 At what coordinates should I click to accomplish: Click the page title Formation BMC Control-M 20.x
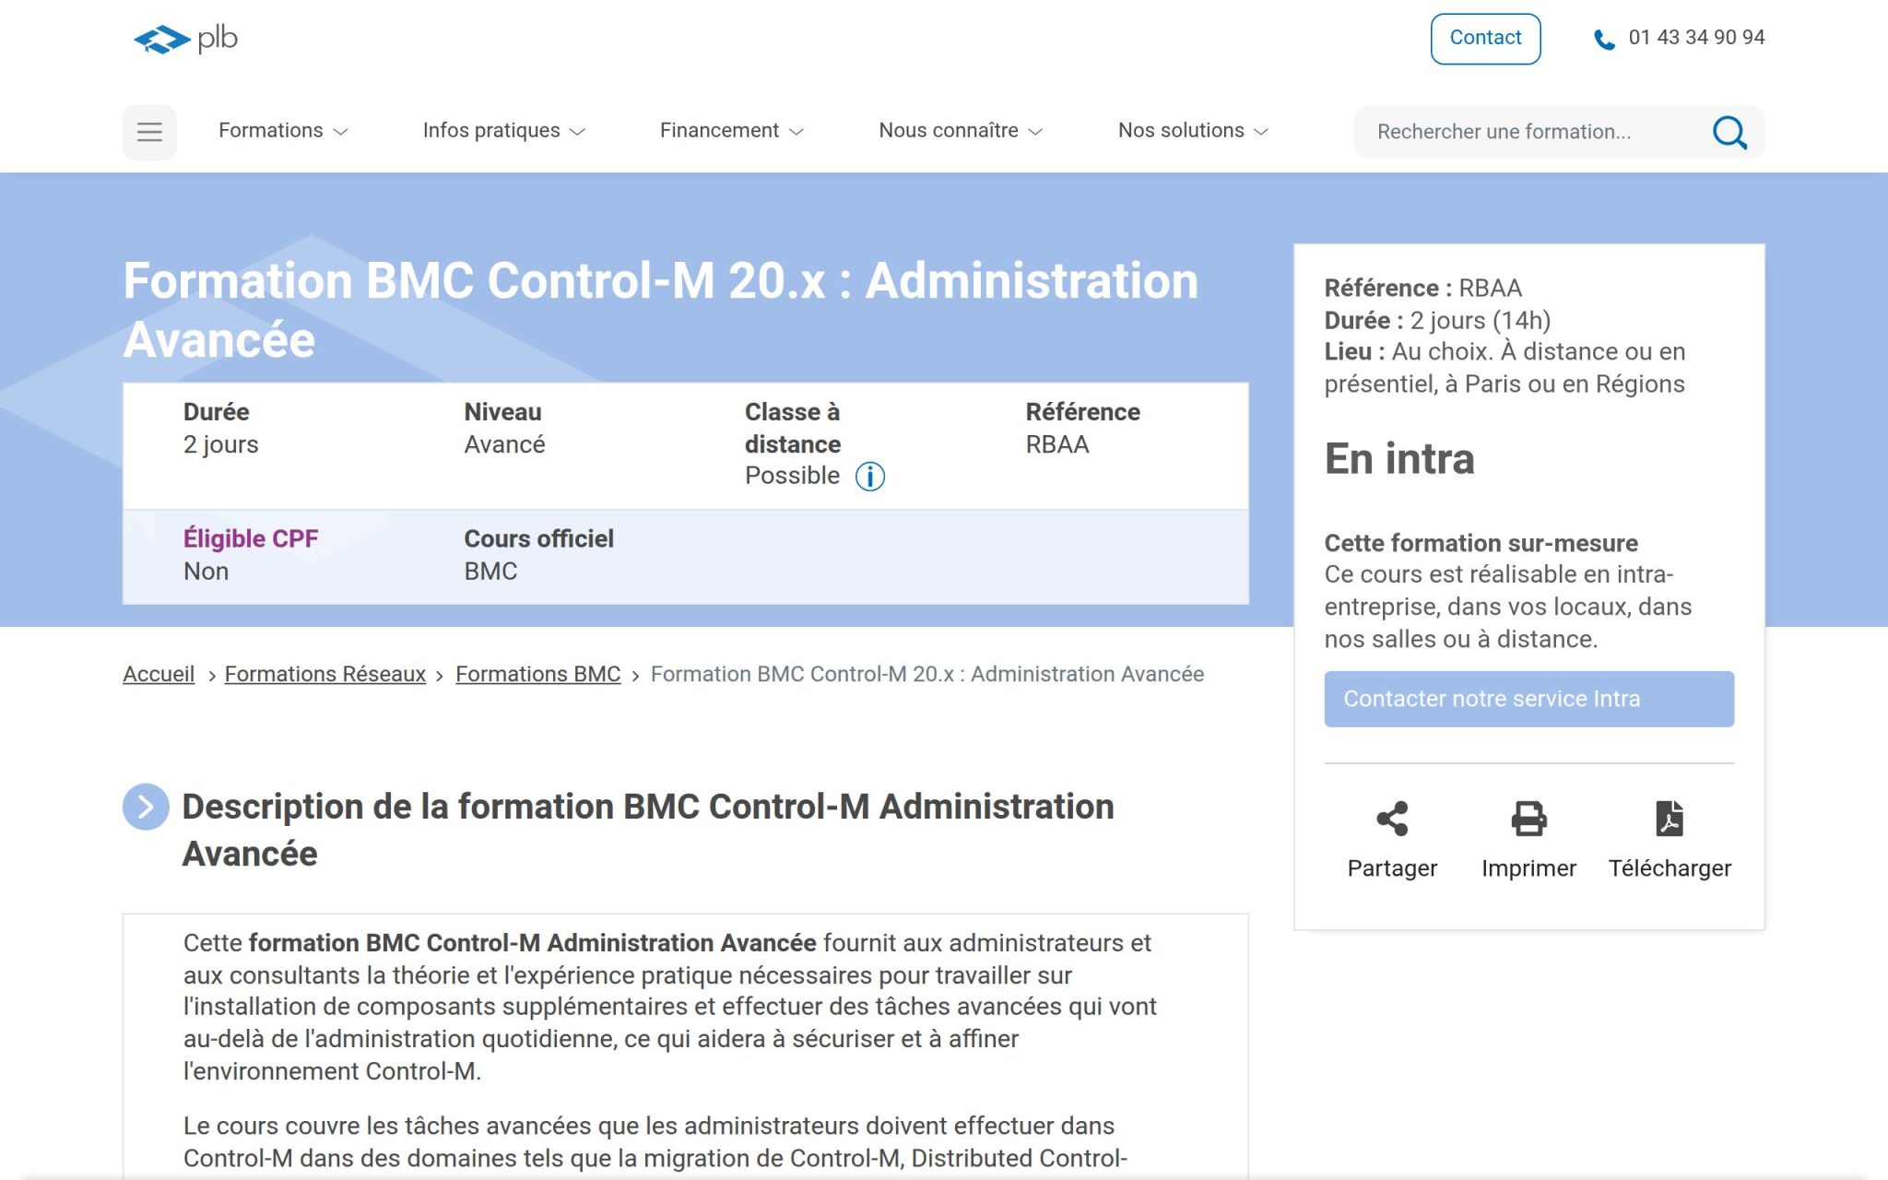tap(660, 310)
